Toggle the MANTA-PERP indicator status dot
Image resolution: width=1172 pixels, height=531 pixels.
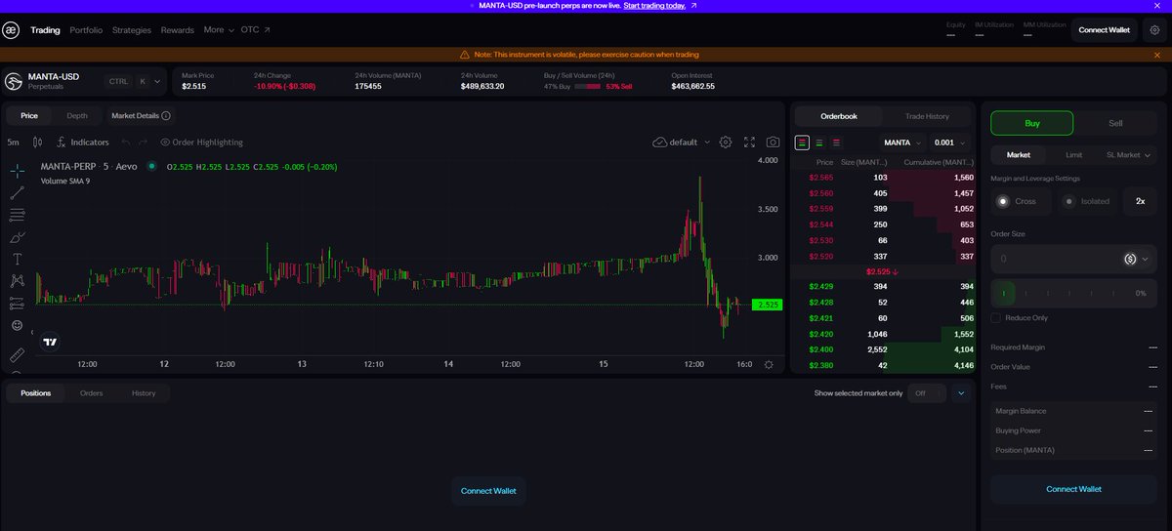pyautogui.click(x=151, y=166)
